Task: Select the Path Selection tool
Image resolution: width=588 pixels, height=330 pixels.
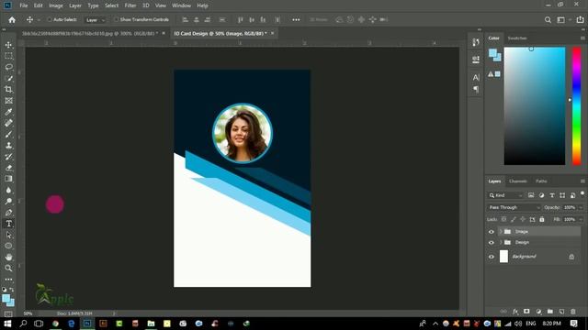Action: point(8,235)
